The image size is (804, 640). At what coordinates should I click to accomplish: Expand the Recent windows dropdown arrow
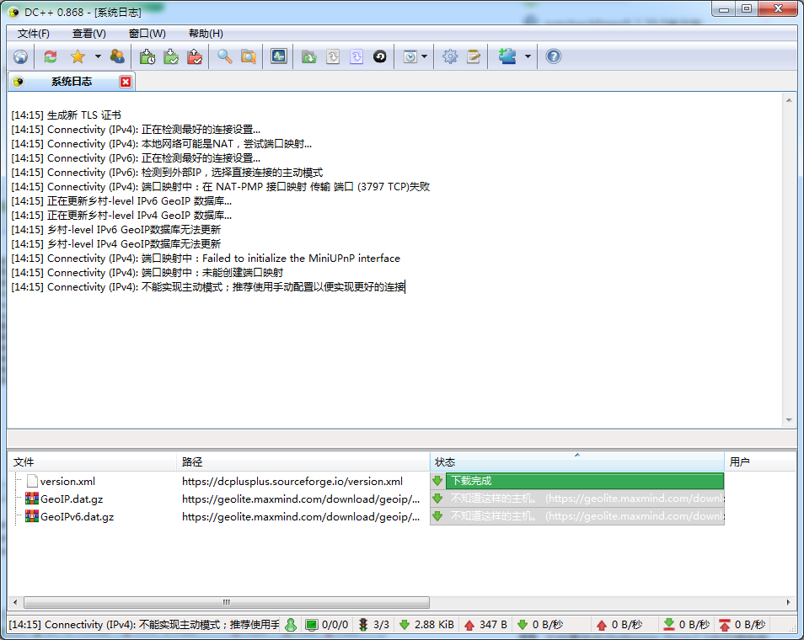tap(425, 57)
